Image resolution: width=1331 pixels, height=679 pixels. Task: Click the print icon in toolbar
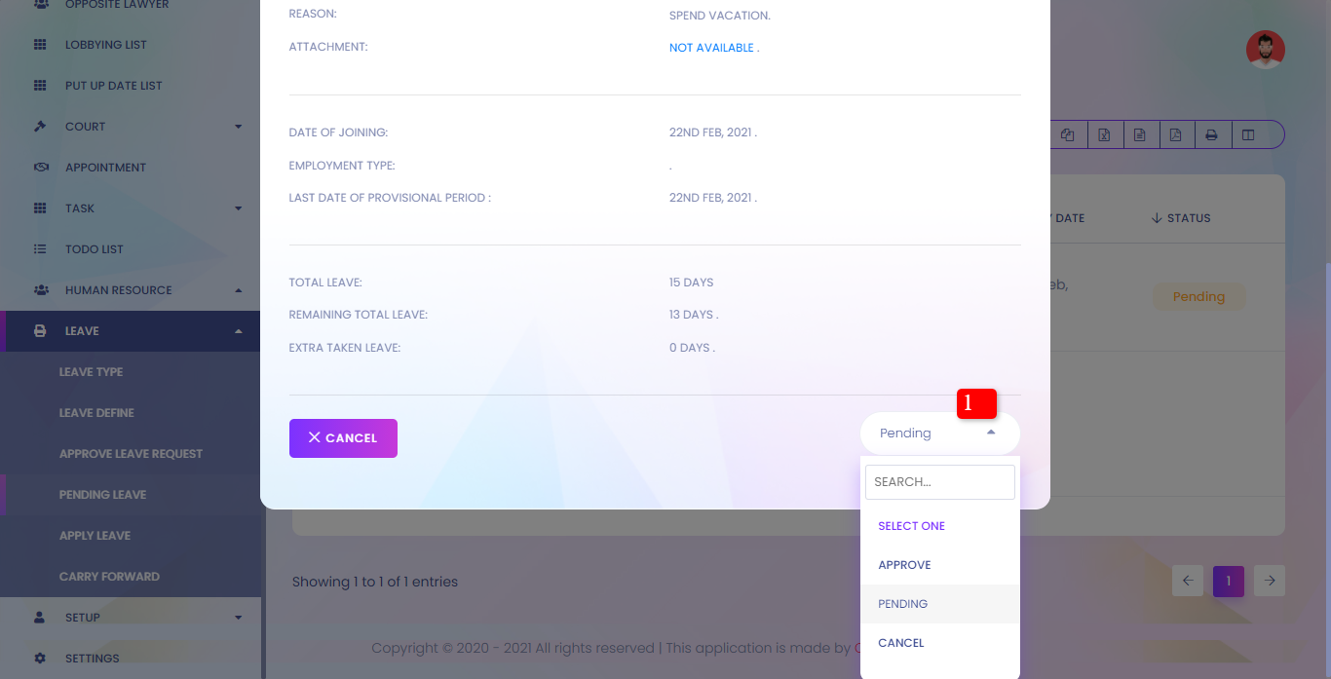[1211, 135]
